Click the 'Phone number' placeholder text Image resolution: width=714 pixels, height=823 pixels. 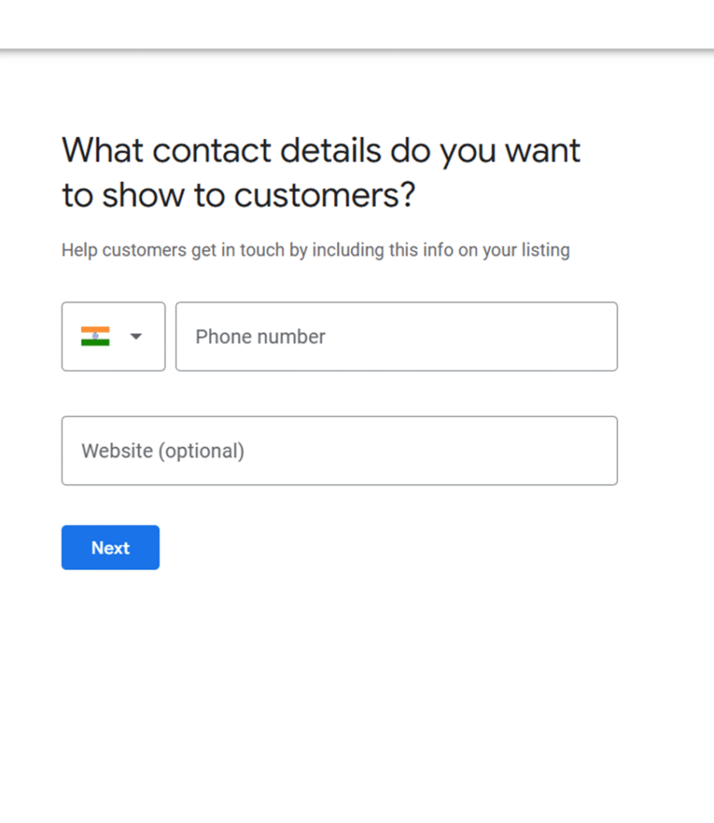(260, 336)
